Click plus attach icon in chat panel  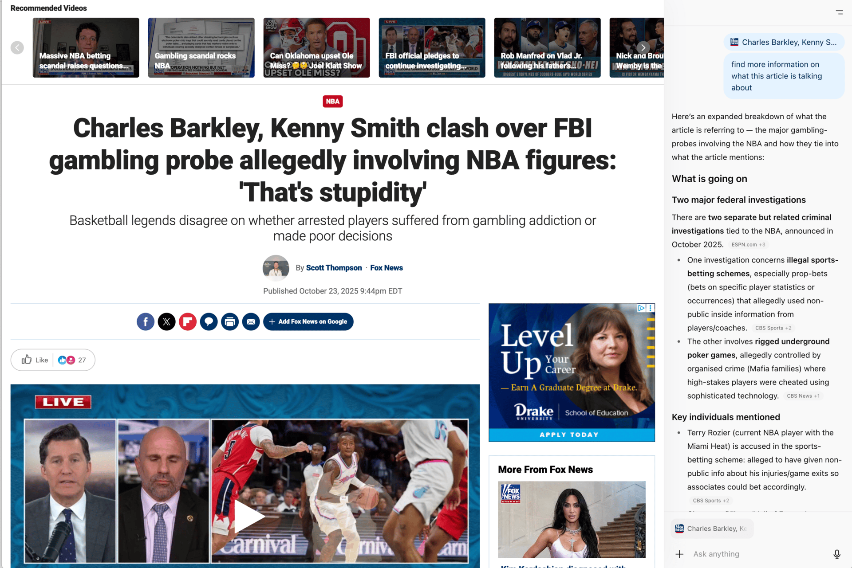[679, 554]
